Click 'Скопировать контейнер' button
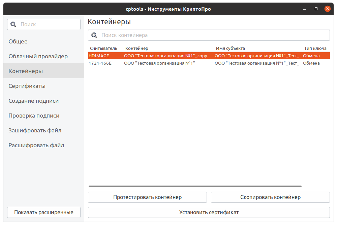This screenshot has width=337, height=225. tap(270, 197)
